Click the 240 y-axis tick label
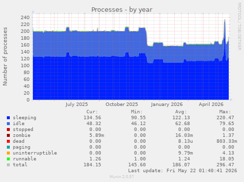 pos(25,18)
